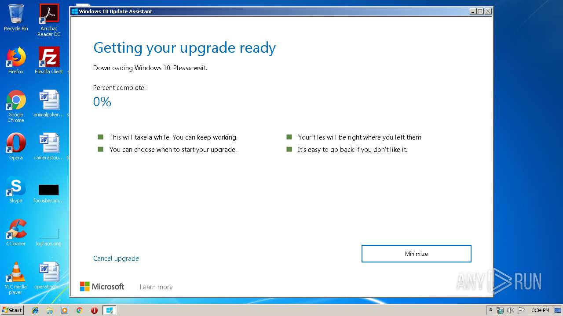The height and width of the screenshot is (316, 563).
Task: Open volume speaker tray icon
Action: click(511, 310)
